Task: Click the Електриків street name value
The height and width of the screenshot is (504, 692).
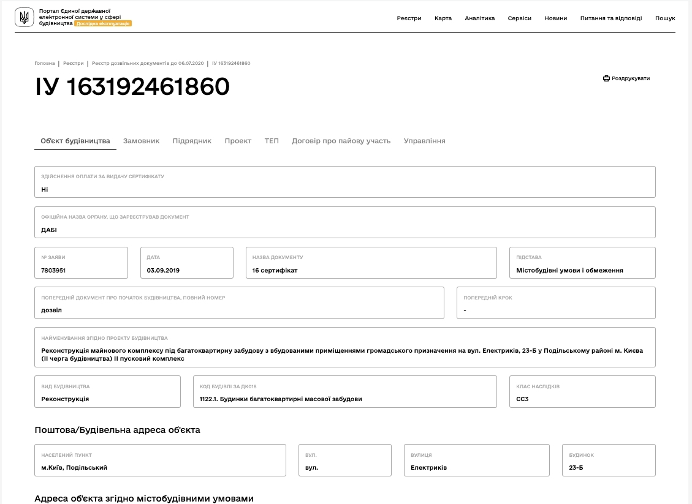Action: 428,467
